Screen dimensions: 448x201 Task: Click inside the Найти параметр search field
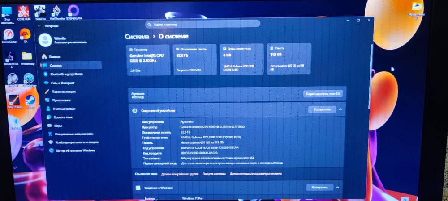(x=202, y=25)
